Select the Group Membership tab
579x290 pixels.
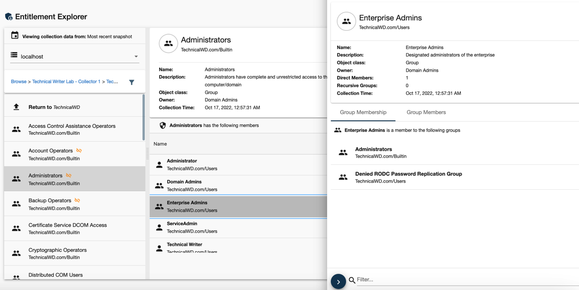pyautogui.click(x=363, y=112)
